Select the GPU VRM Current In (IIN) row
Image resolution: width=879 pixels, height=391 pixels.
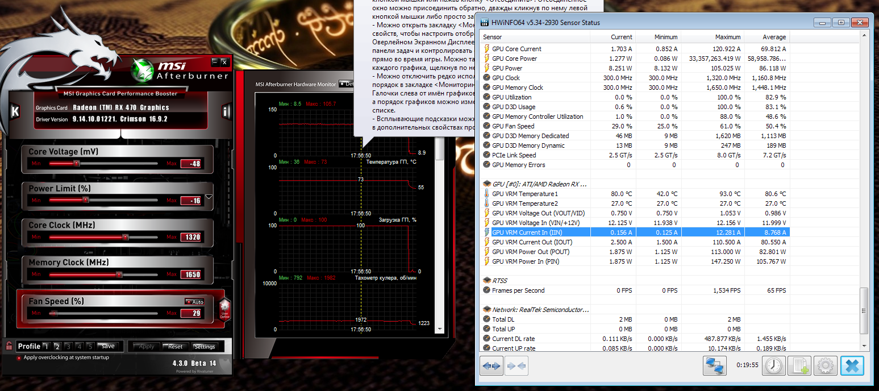[x=635, y=232]
